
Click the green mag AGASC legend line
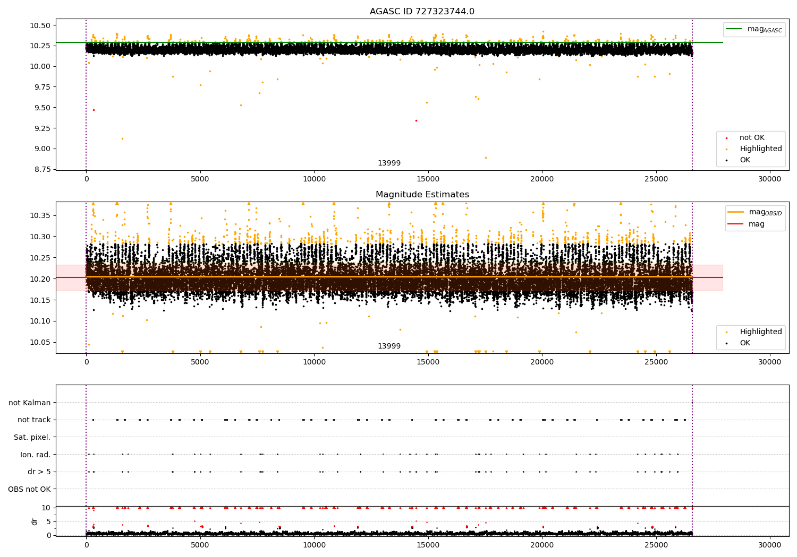tap(734, 29)
